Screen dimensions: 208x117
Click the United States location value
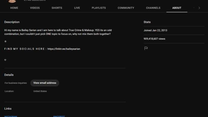pyautogui.click(x=40, y=91)
